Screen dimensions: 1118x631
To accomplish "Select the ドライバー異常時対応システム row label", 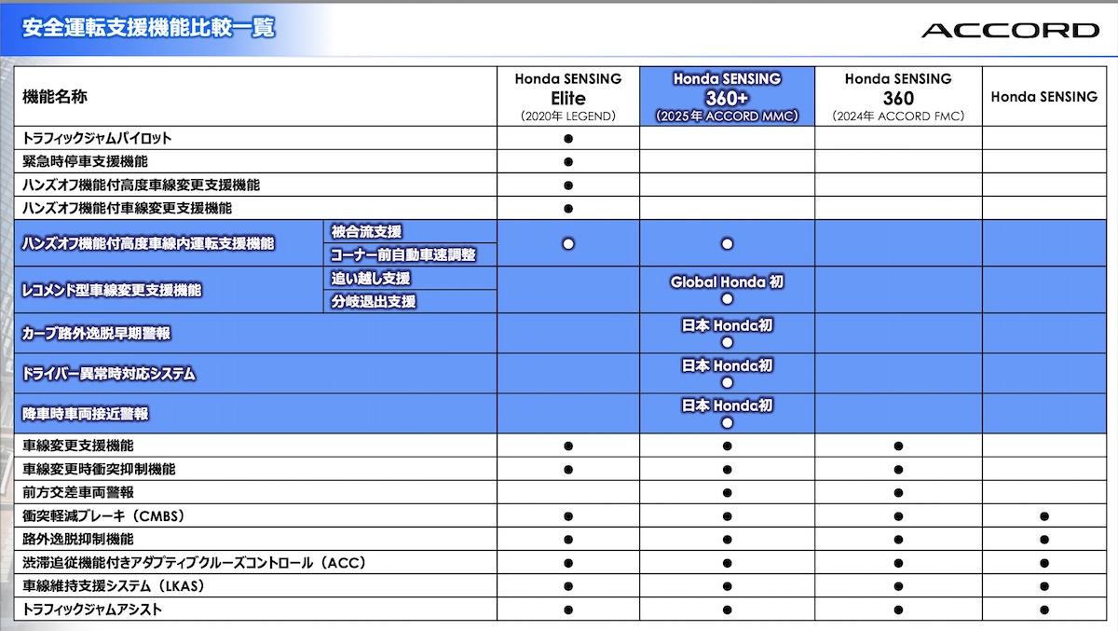I will tap(108, 374).
